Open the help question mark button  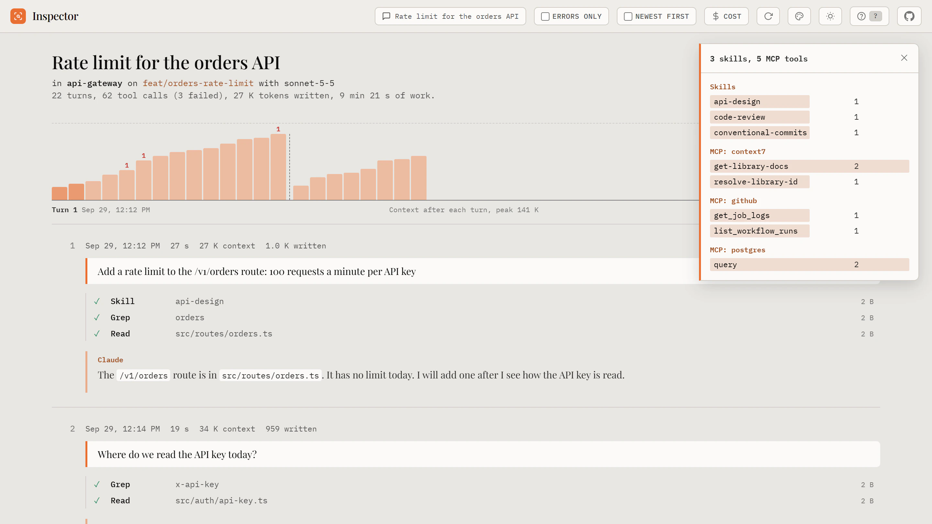(869, 16)
